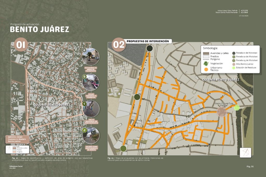Click the MÉXICO, CDMX location box
This screenshot has height=177, width=266.
(x=17, y=139)
